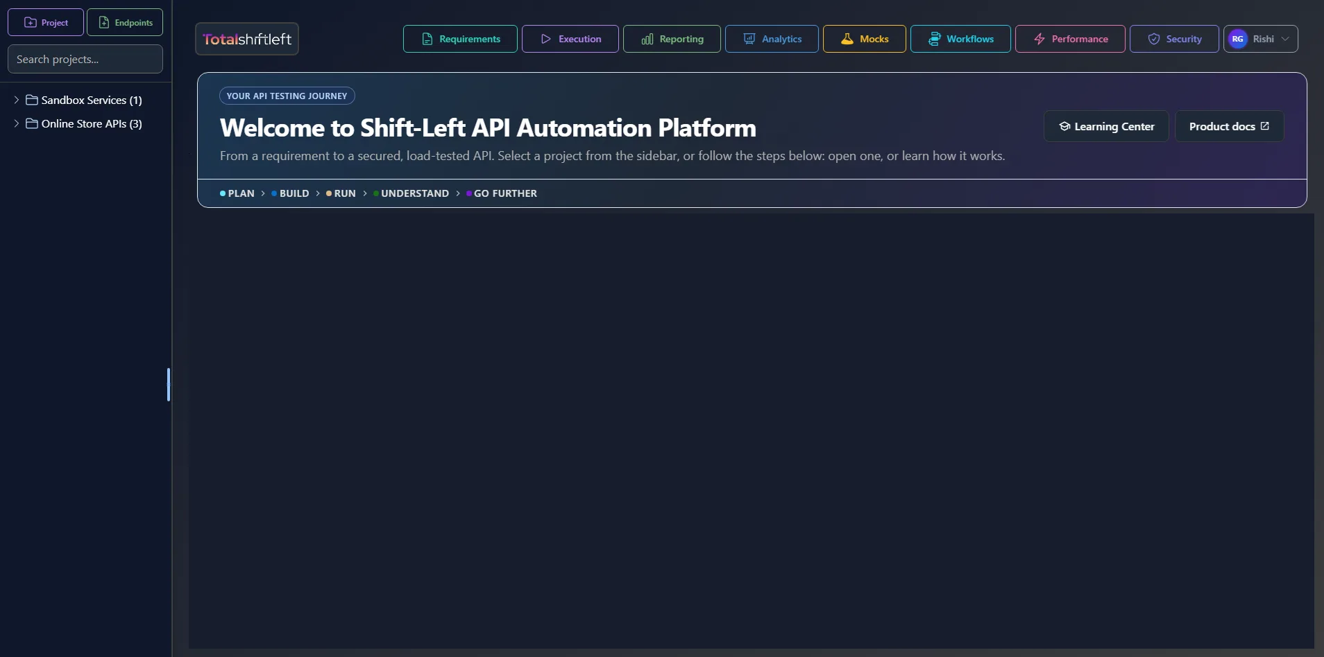Open the Mocks section

pyautogui.click(x=865, y=39)
